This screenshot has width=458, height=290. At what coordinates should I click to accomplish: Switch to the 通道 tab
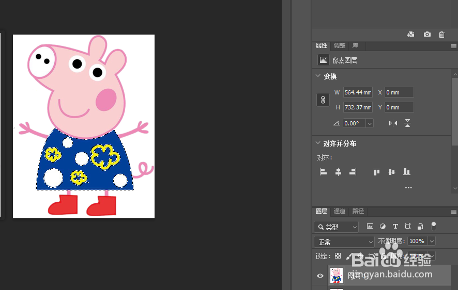point(340,211)
